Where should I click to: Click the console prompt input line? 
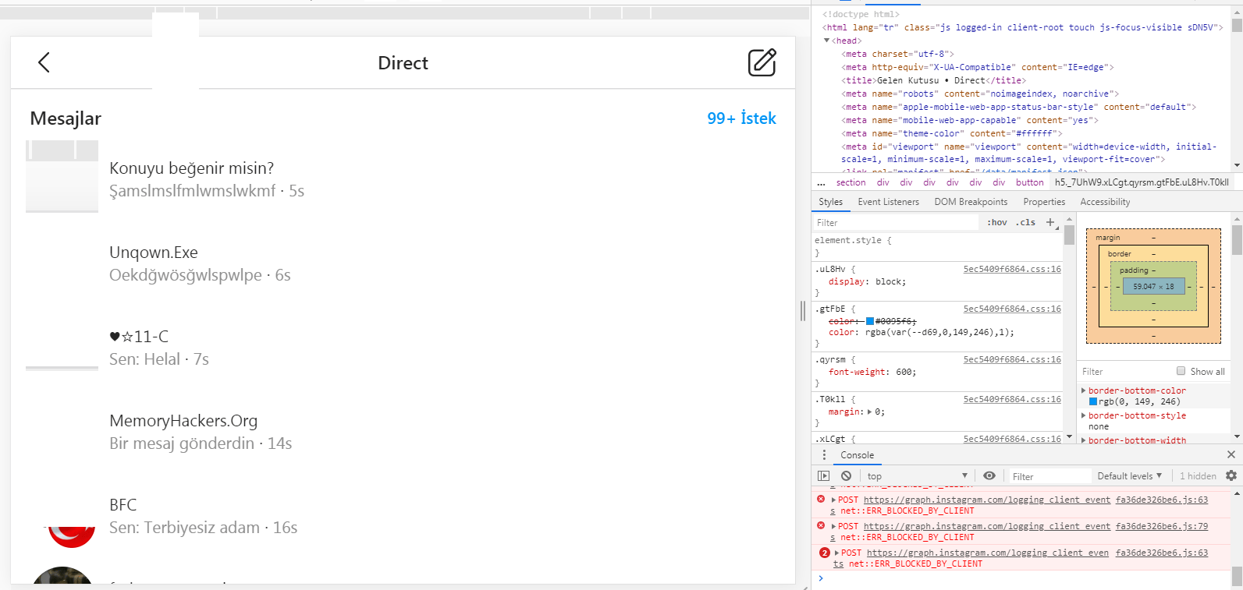point(1022,578)
